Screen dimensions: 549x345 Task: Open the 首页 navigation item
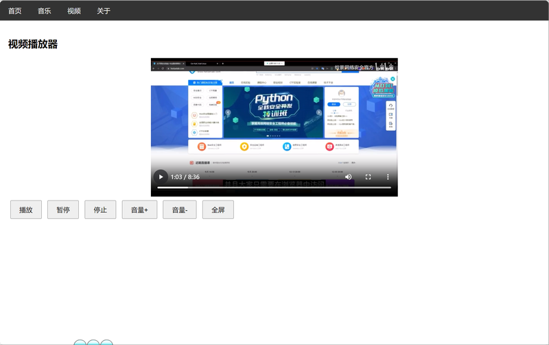point(14,11)
